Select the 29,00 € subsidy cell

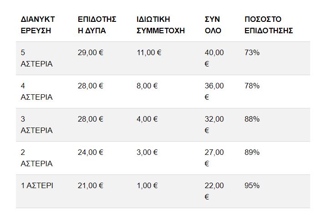point(91,53)
